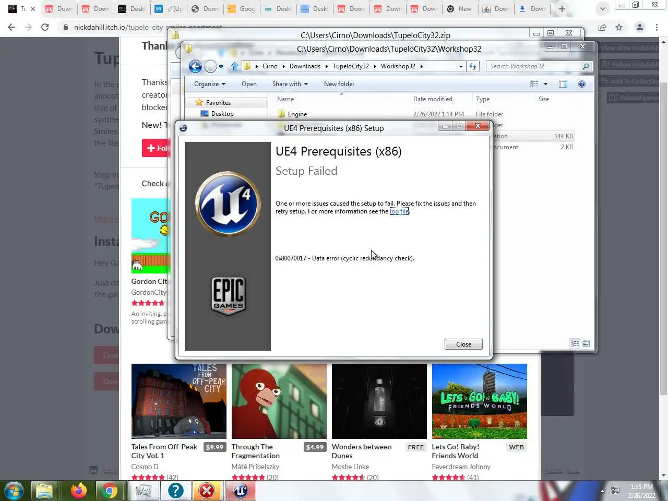Switch to the Goog tab
Image resolution: width=668 pixels, height=501 pixels.
tap(242, 9)
